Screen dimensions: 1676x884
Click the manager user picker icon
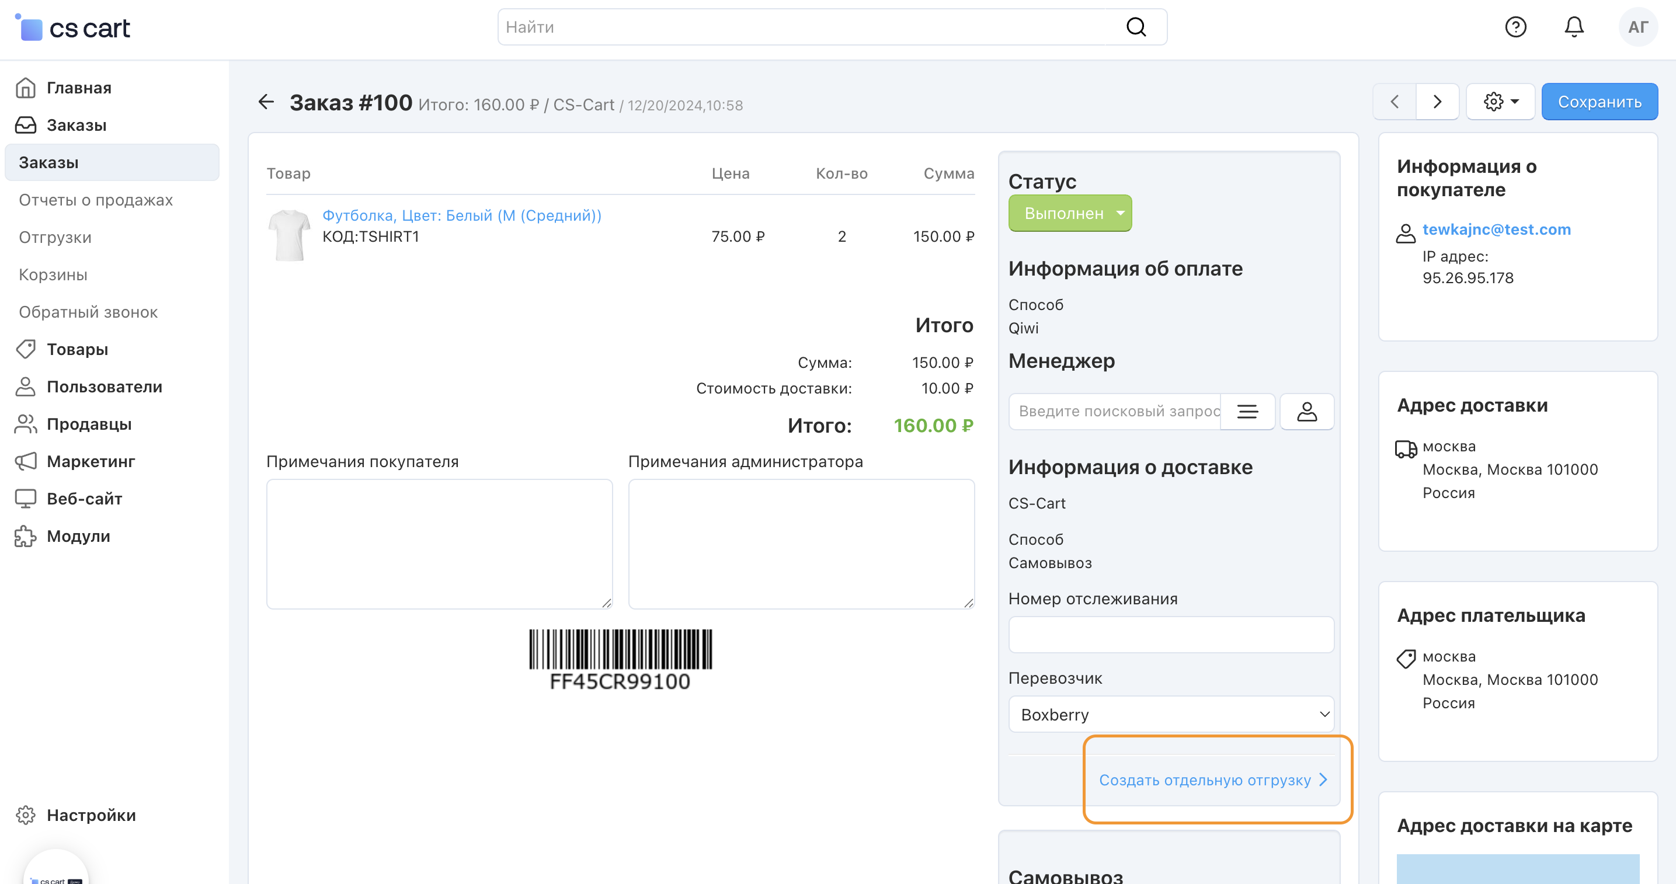coord(1306,411)
